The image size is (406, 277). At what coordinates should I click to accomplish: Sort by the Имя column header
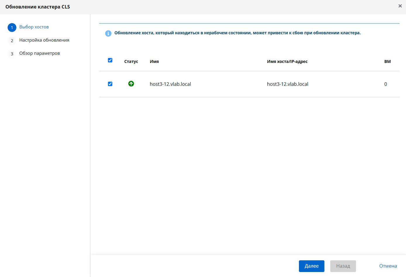click(x=154, y=61)
